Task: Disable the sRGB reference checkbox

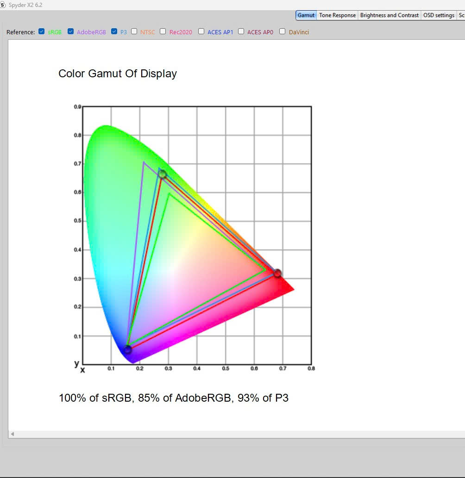Action: click(42, 32)
